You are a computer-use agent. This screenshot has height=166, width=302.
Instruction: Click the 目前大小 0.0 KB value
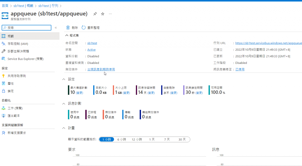pos(101,92)
